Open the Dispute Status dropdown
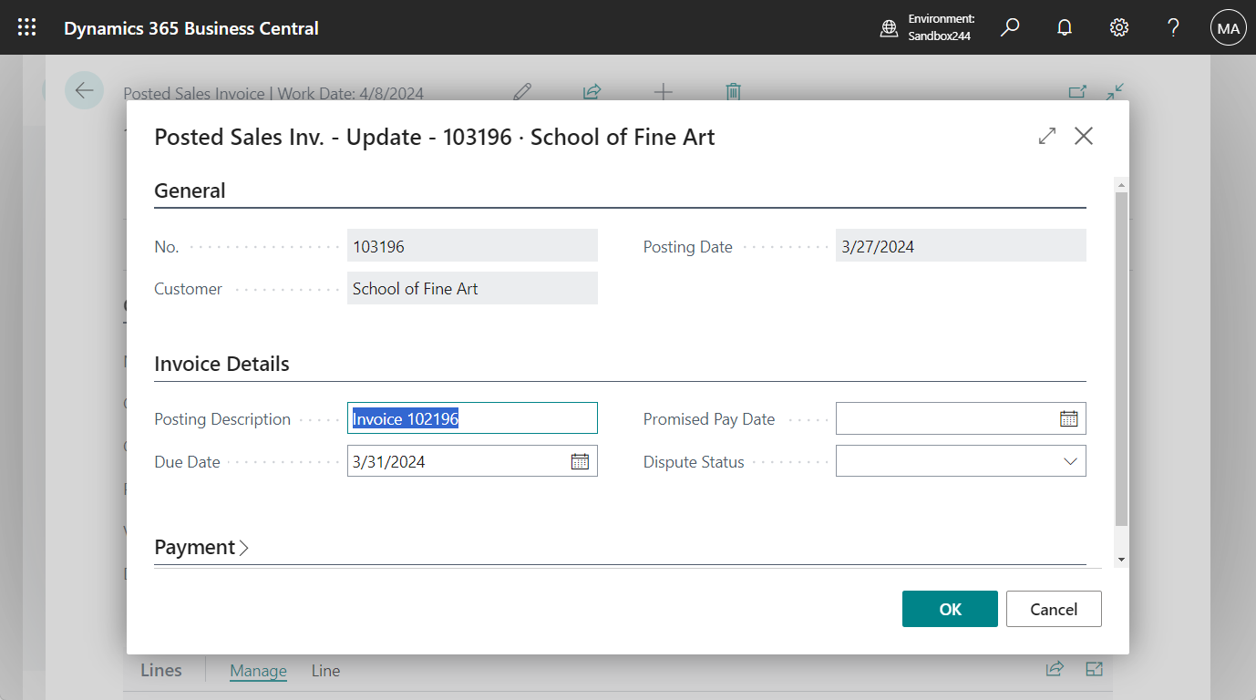Image resolution: width=1256 pixels, height=700 pixels. coord(1070,461)
